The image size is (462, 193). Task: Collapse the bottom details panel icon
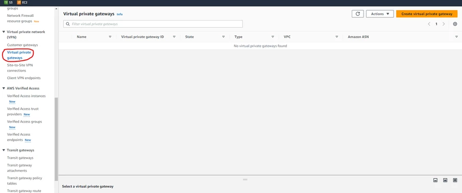[435, 180]
